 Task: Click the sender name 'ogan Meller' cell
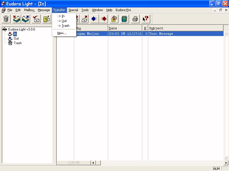click(88, 34)
